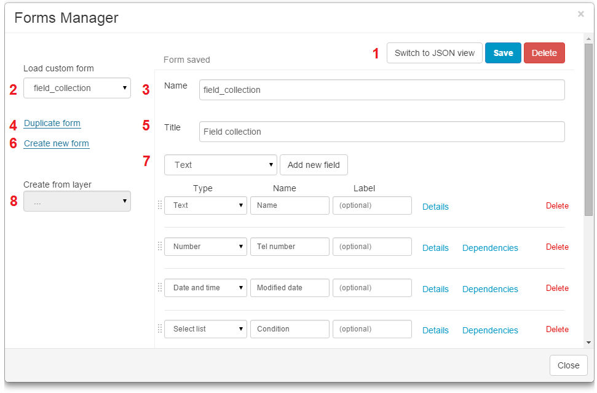
Task: Open the Create from layer dropdown
Action: (77, 201)
